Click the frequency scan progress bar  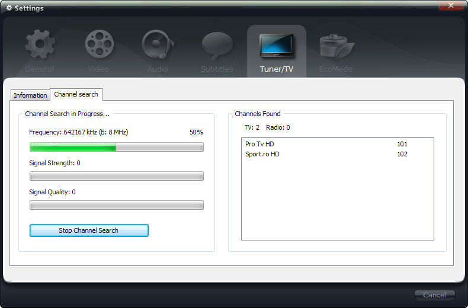(x=116, y=147)
